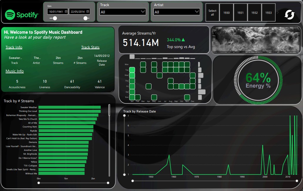Click the Take Me To Church label

(x=28, y=119)
